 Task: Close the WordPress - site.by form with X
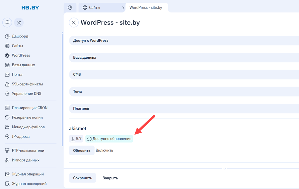tap(74, 23)
